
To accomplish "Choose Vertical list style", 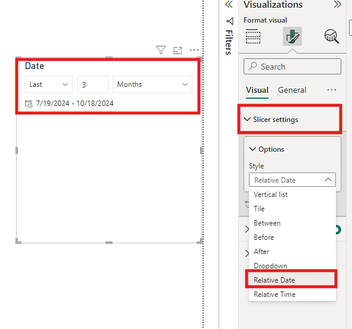I will [x=292, y=195].
